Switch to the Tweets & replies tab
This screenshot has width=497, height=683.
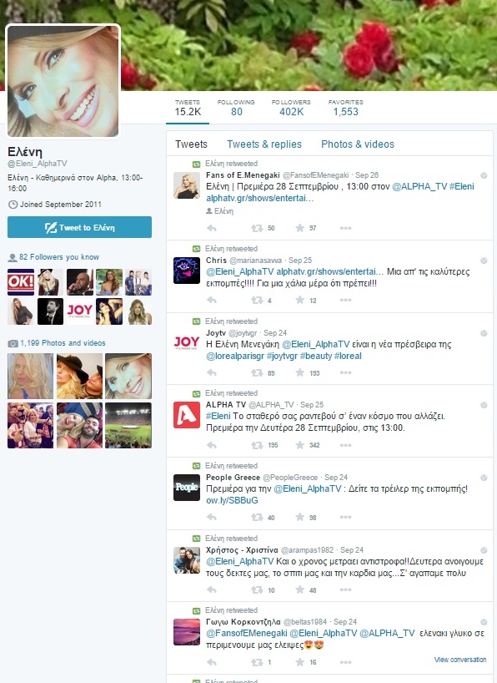(x=264, y=144)
